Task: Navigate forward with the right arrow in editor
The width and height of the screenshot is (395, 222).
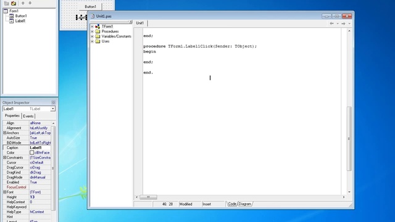Action: (x=343, y=23)
